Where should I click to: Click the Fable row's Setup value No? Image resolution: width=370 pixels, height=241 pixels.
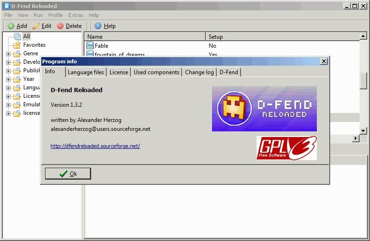(x=213, y=46)
